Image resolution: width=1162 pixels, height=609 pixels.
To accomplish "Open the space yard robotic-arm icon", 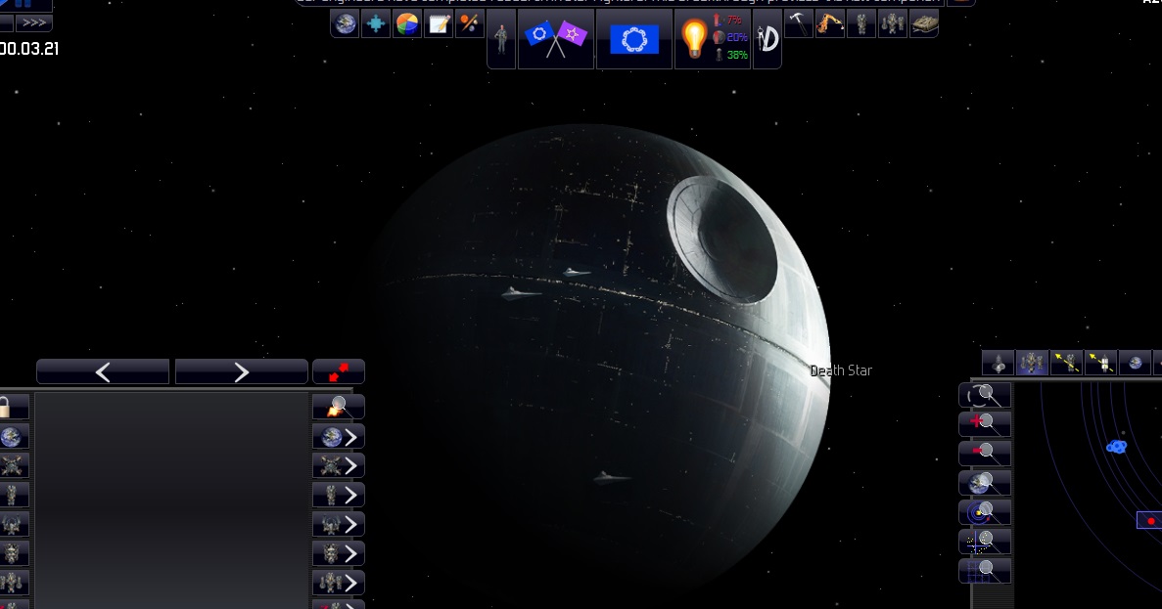I will (829, 22).
